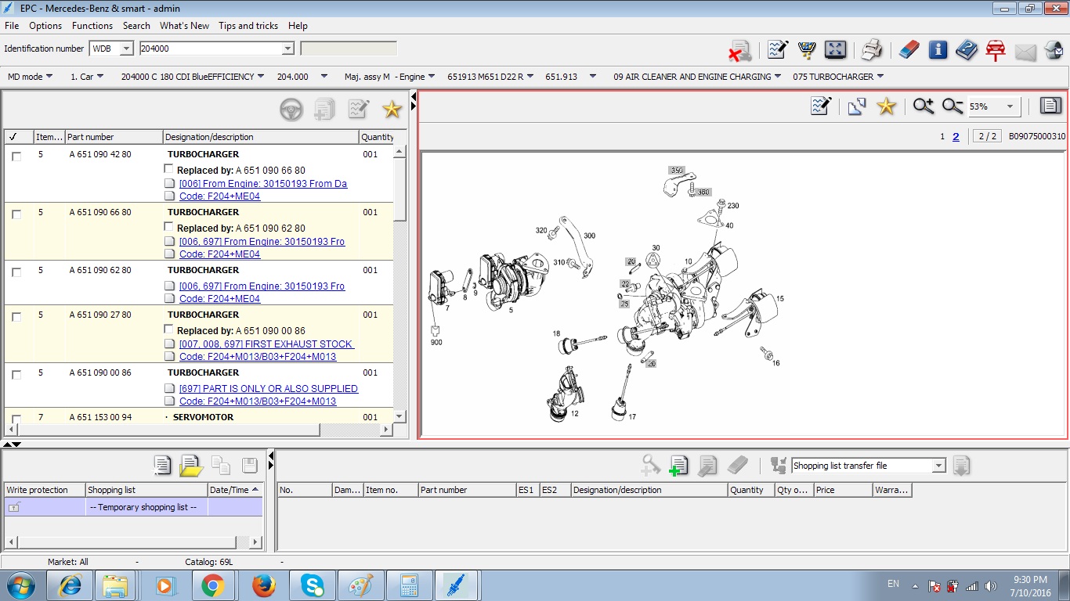Click the Identification number input field
This screenshot has height=601, width=1070.
click(x=209, y=49)
